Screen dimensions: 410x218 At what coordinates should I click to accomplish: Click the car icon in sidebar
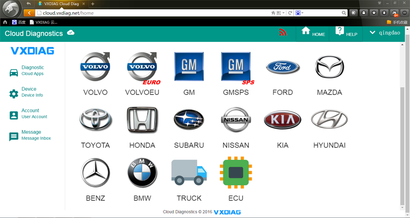click(14, 72)
